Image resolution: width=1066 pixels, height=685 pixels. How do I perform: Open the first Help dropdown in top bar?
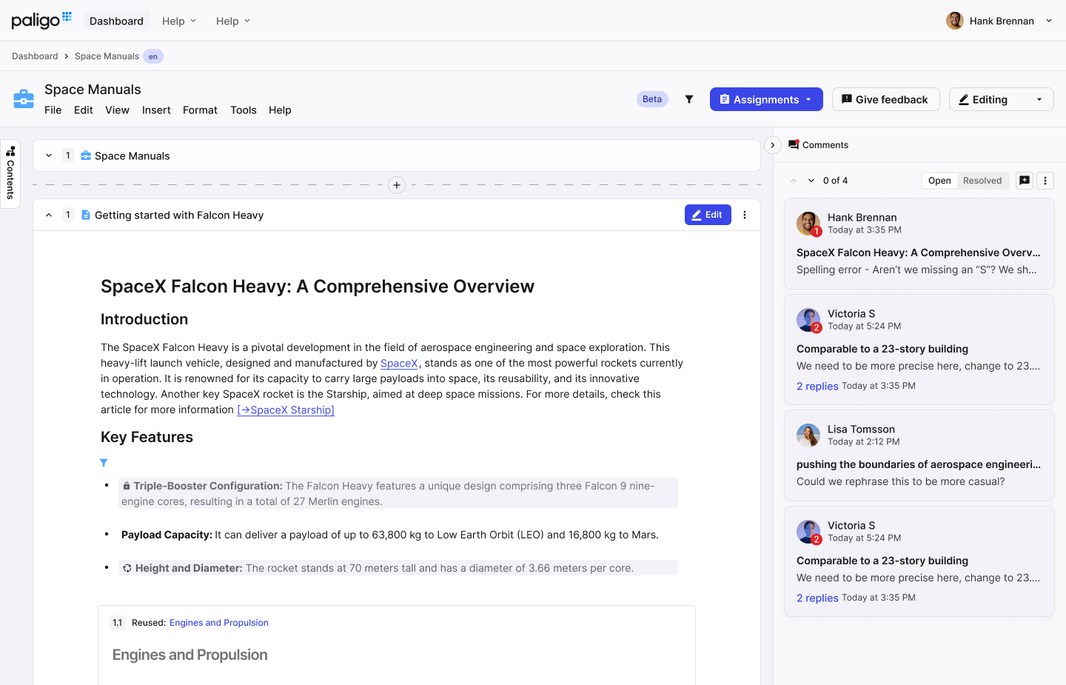179,21
